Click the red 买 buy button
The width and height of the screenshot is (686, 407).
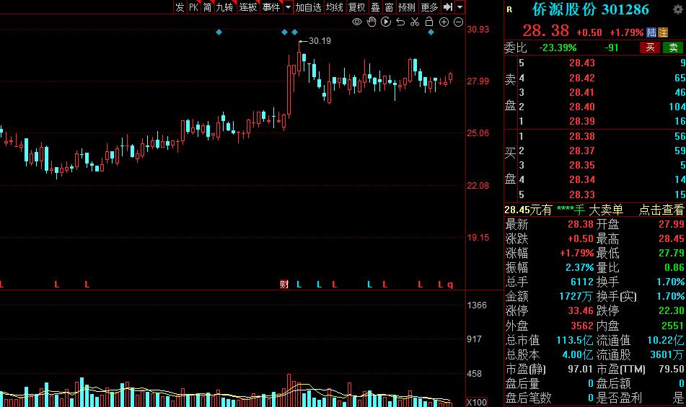(650, 48)
